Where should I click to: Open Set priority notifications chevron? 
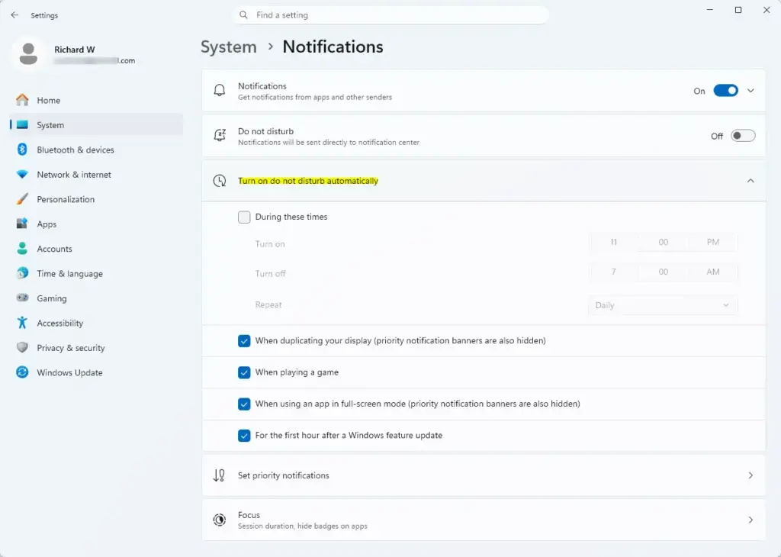coord(750,475)
